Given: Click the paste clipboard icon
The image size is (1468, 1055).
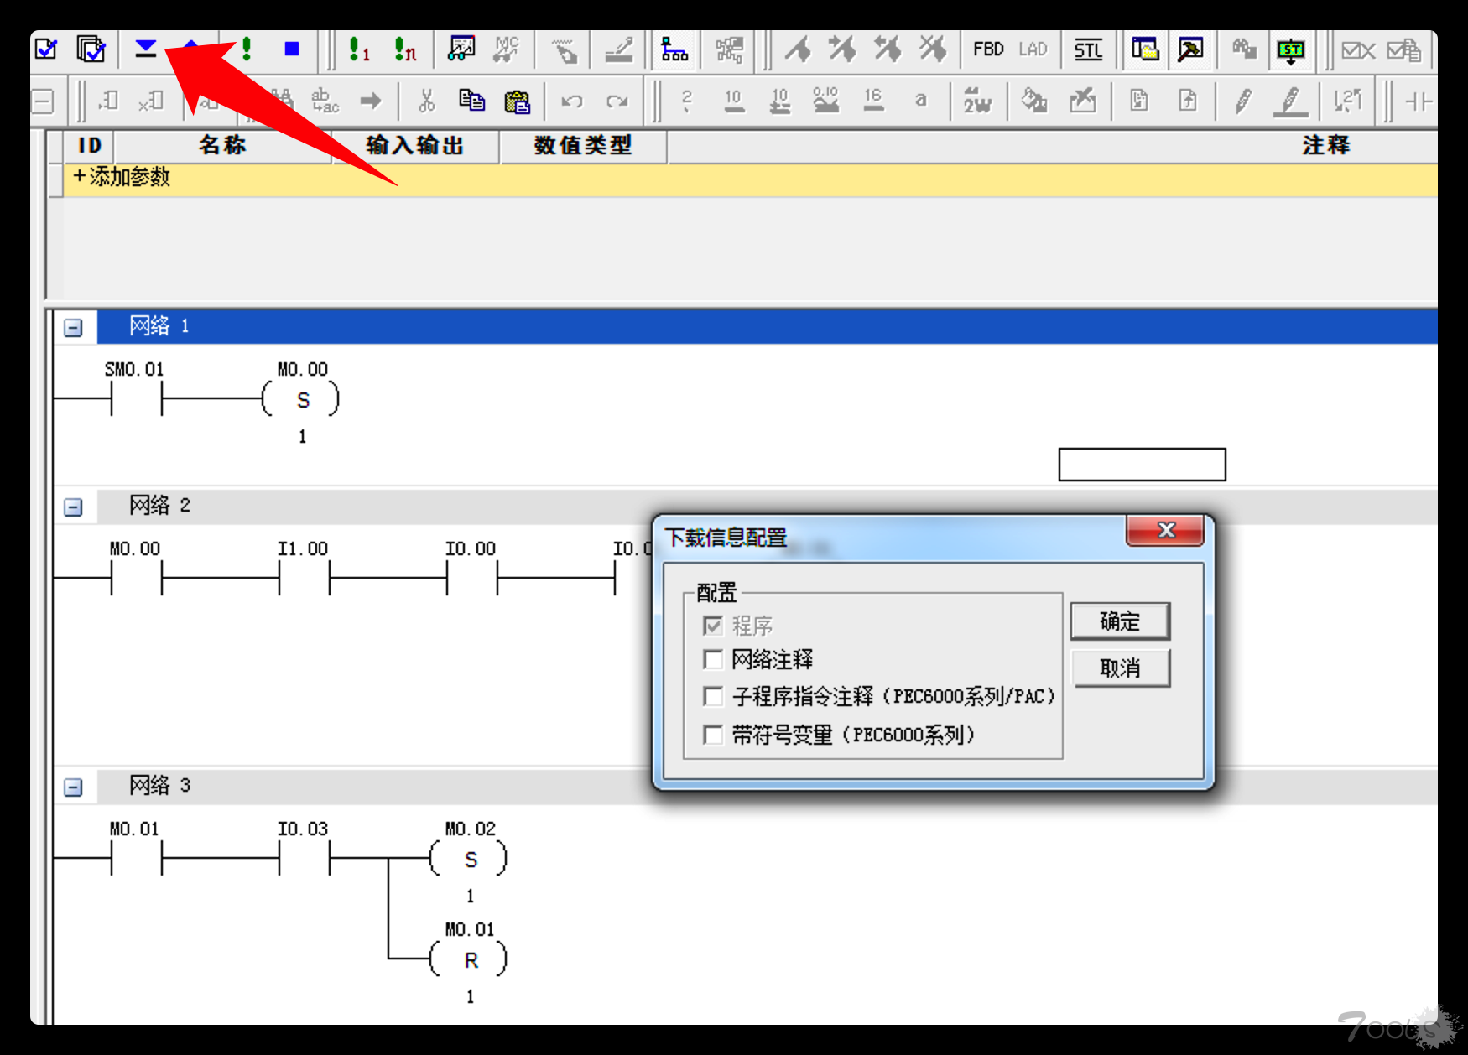Looking at the screenshot, I should click(x=518, y=101).
